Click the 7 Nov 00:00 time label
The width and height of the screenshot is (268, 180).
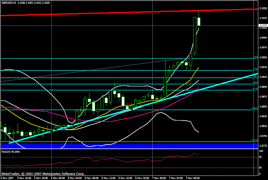pos(159,178)
